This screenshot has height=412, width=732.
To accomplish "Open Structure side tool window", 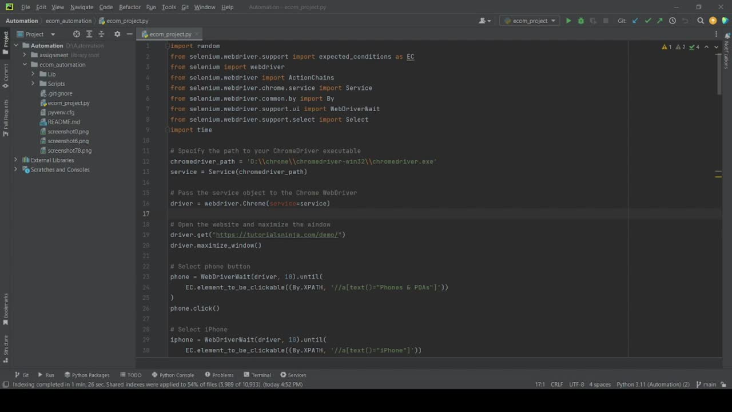I will 6,348.
